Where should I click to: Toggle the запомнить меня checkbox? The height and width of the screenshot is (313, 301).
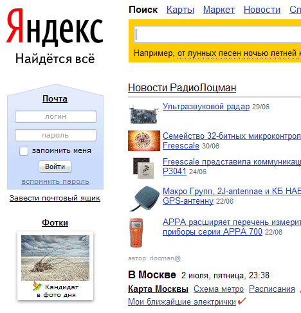(24, 151)
